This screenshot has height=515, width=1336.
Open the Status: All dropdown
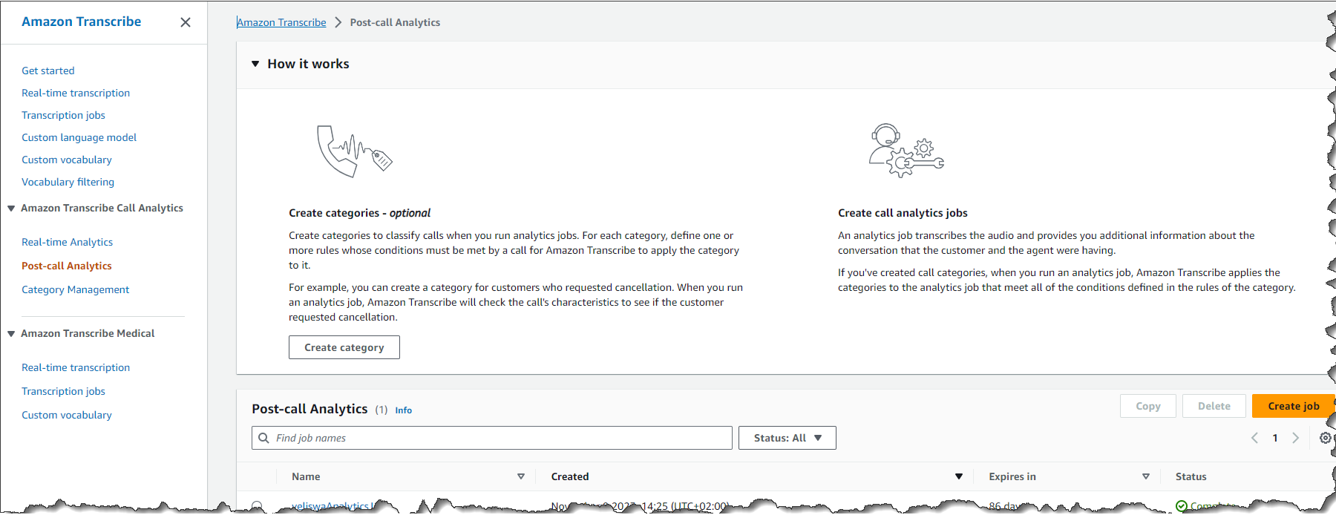click(787, 438)
